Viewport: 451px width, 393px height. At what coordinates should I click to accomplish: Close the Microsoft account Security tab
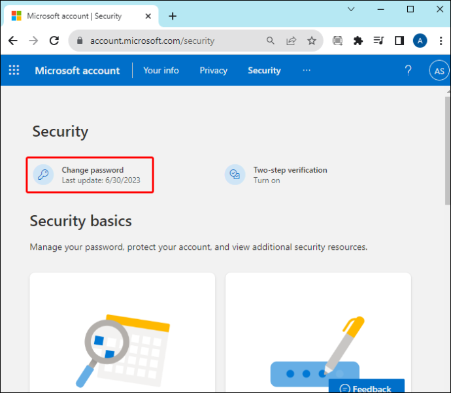(148, 16)
